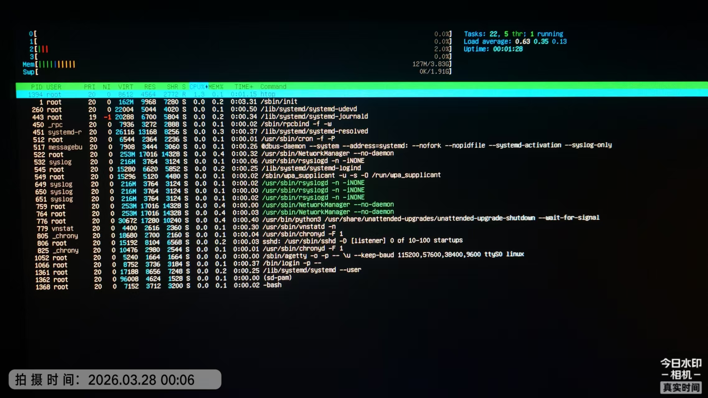Select the highlighted htop process row
This screenshot has height=398, width=708.
(x=362, y=94)
